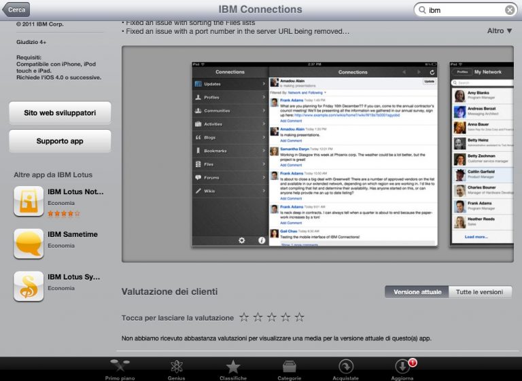Clear the ibm search field text
Viewport: 522px width, 381px height.
[x=509, y=10]
